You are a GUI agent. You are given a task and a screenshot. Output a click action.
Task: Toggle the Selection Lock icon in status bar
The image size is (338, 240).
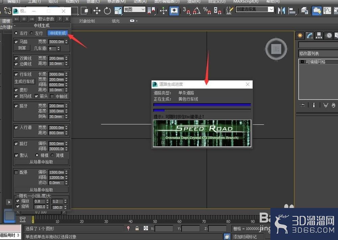point(137,229)
